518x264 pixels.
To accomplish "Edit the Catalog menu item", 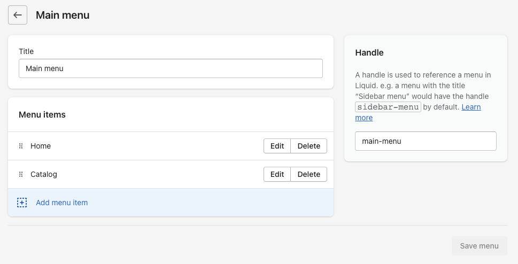I will point(277,174).
